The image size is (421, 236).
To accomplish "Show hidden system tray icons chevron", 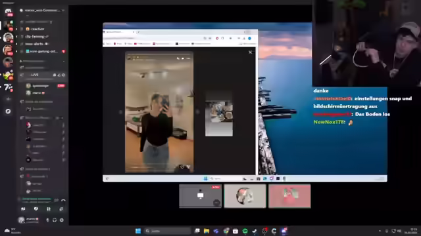I will [x=380, y=231].
